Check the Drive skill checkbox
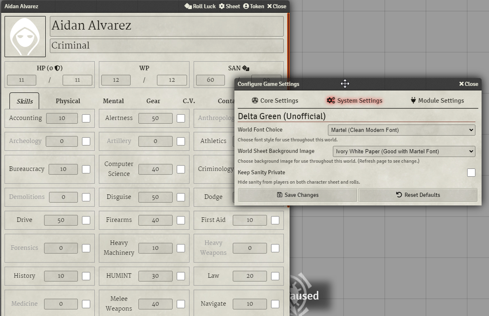Viewport: 489px width, 316px height. (86, 220)
